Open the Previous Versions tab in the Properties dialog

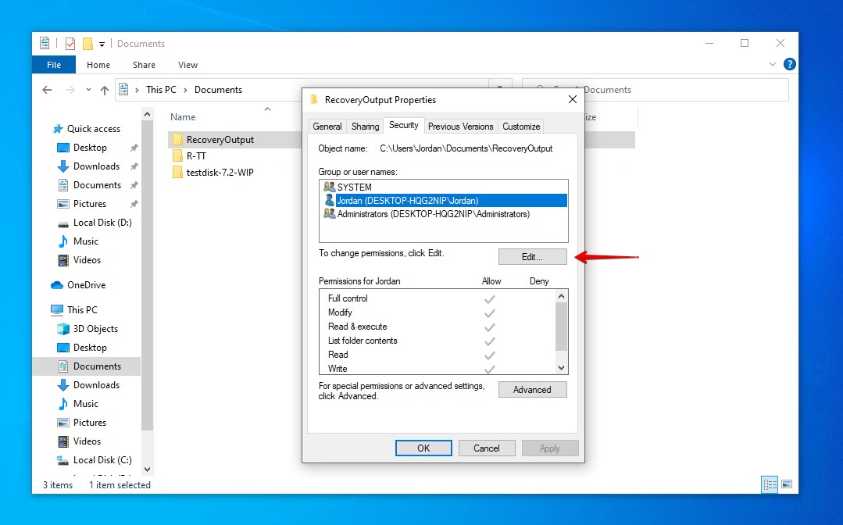tap(460, 126)
